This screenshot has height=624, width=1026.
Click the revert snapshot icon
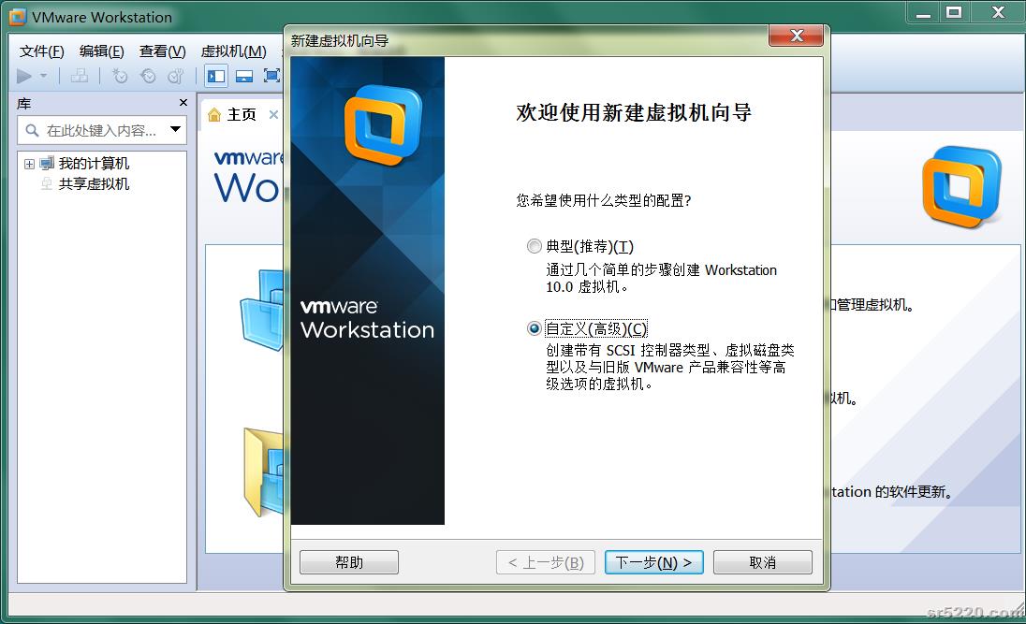149,76
